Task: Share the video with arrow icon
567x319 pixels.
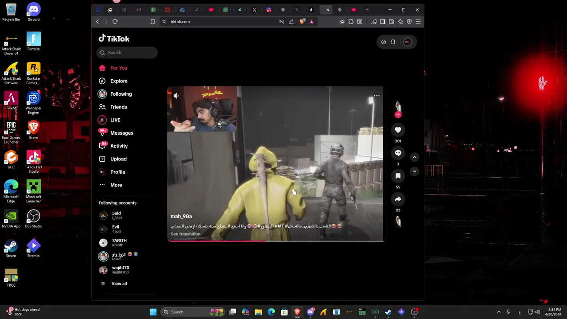Action: [398, 199]
